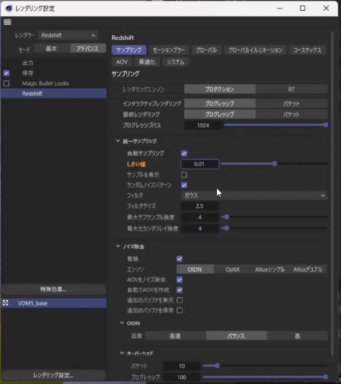Image resolution: width=341 pixels, height=384 pixels.
Task: Click the オーバーヘッド プログレッシブ slider handle
Action: 326,377
